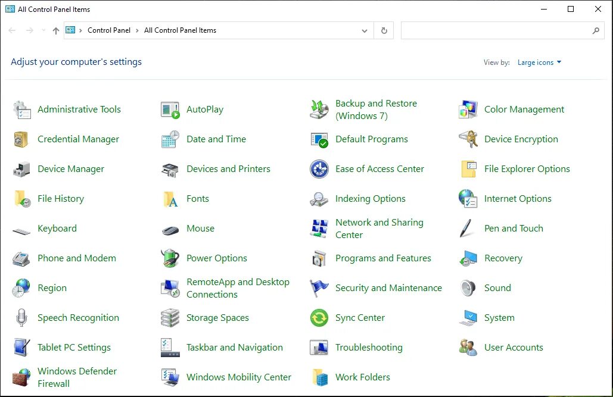Refresh the Control Panel view
The width and height of the screenshot is (613, 397).
384,30
